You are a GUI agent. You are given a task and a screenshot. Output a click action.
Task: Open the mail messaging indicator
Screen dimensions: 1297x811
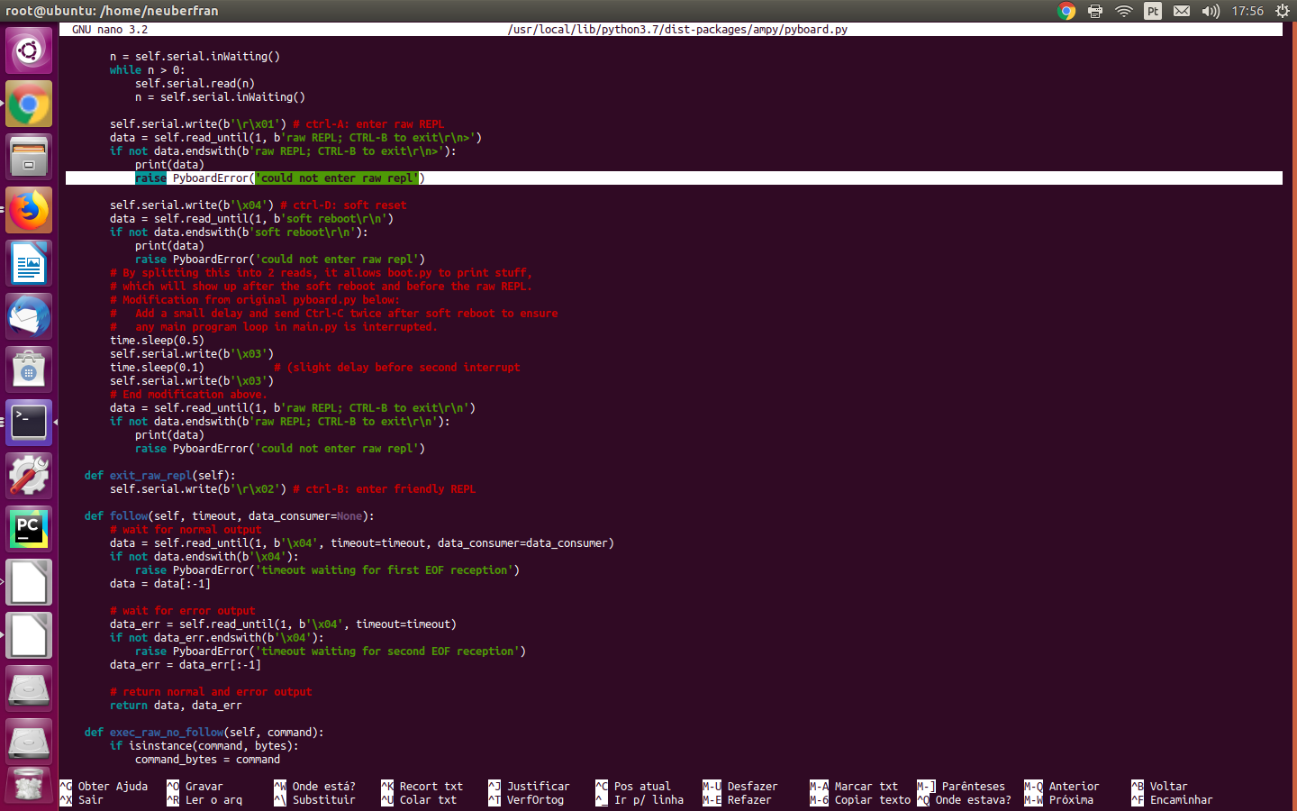pos(1182,11)
